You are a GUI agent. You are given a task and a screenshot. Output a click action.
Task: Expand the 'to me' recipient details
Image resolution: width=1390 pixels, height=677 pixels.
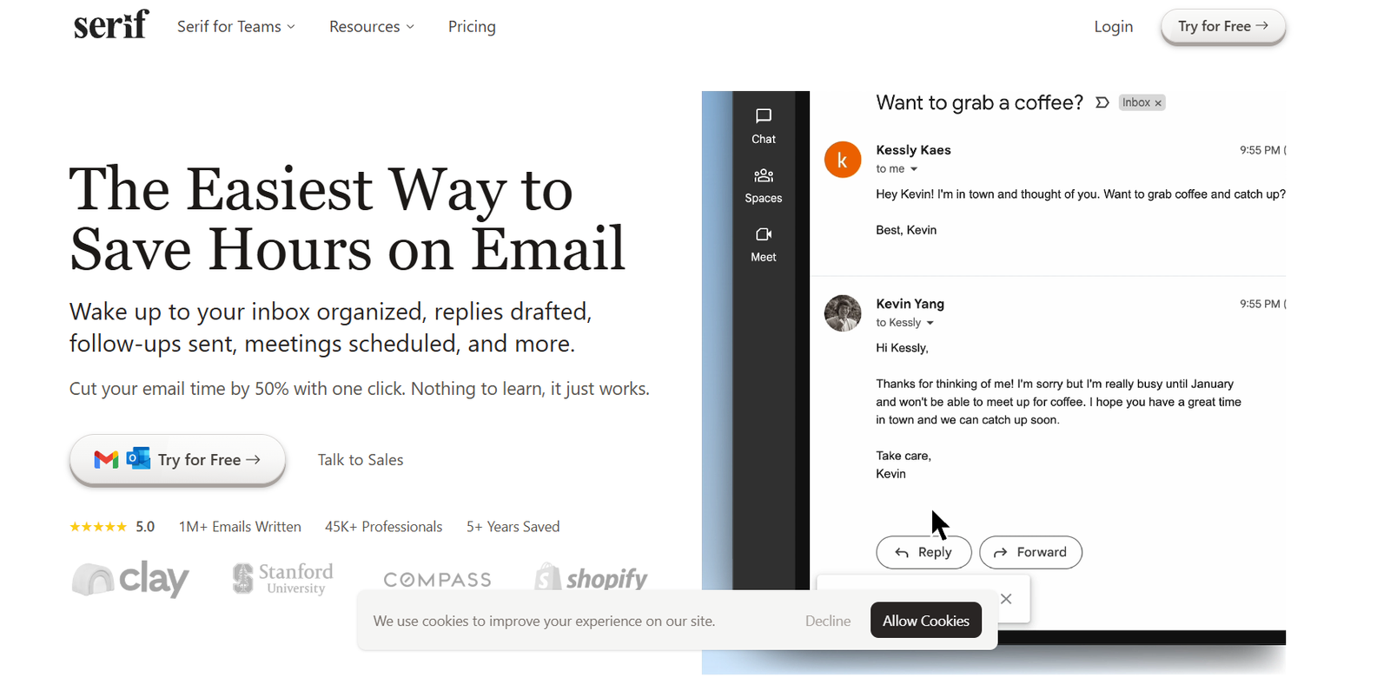coord(914,169)
